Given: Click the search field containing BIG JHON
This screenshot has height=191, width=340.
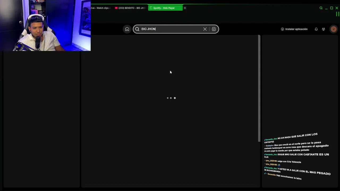Looking at the screenshot, I should coord(176,29).
